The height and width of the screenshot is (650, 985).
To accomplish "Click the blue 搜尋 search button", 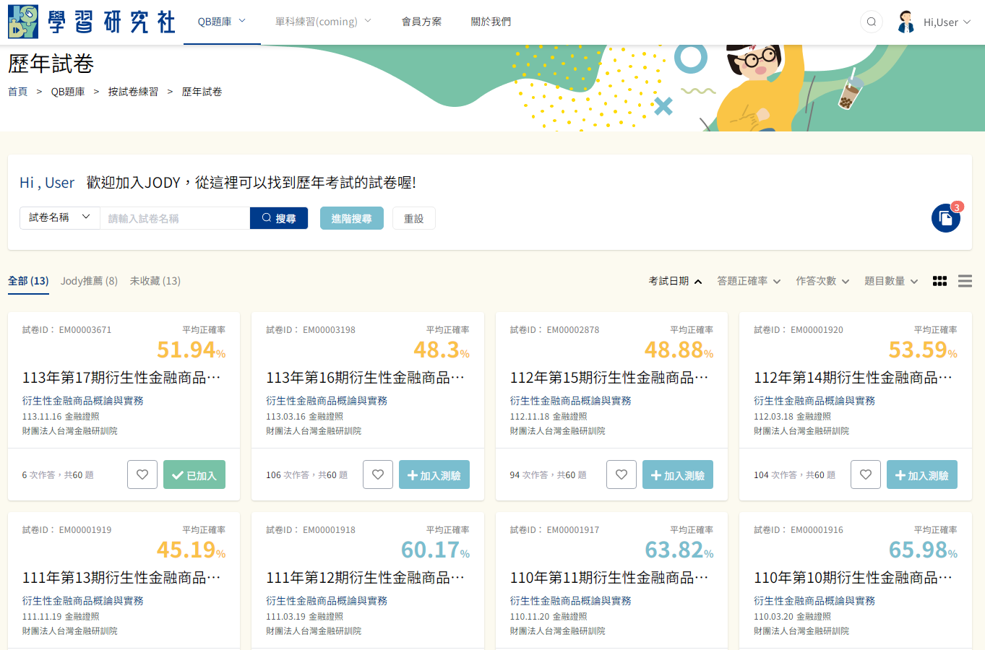I will (279, 218).
